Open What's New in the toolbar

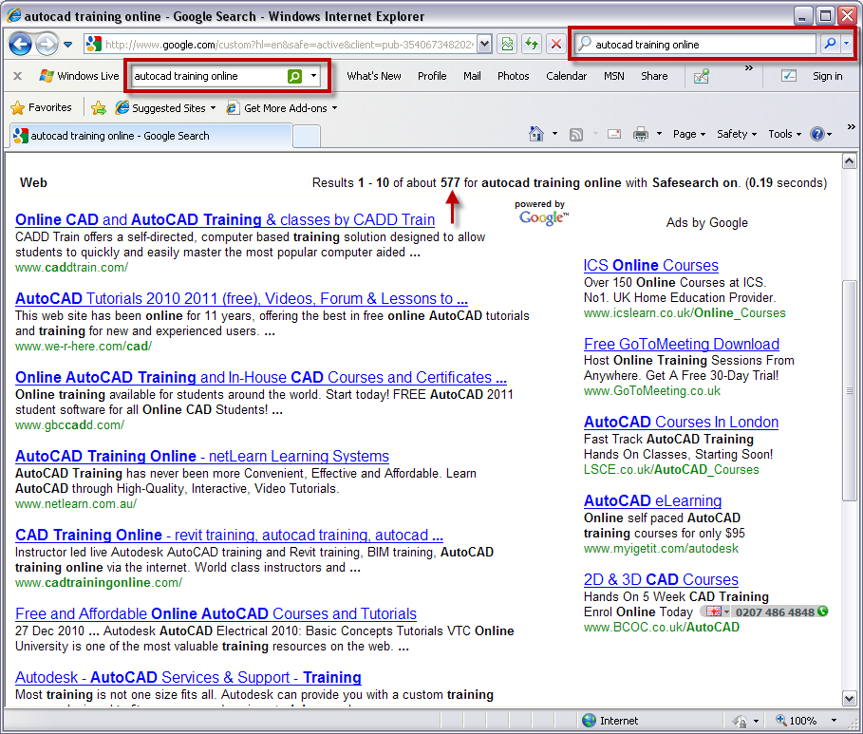(374, 76)
